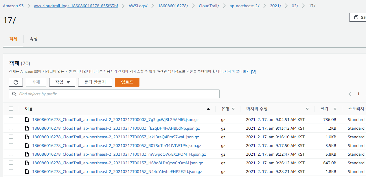Click file icon of jekJBraQ4EmS7waL.json.gz
366x177 pixels.
click(x=27, y=137)
